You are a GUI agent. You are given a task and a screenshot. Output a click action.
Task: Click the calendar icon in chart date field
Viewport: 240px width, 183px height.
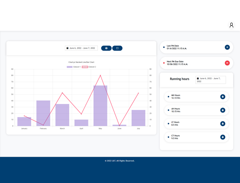pos(68,48)
